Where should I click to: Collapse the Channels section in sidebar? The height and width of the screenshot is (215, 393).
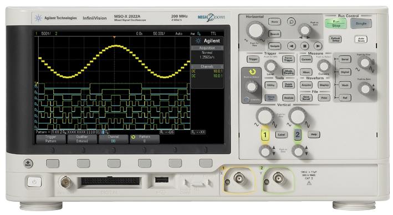click(x=207, y=66)
